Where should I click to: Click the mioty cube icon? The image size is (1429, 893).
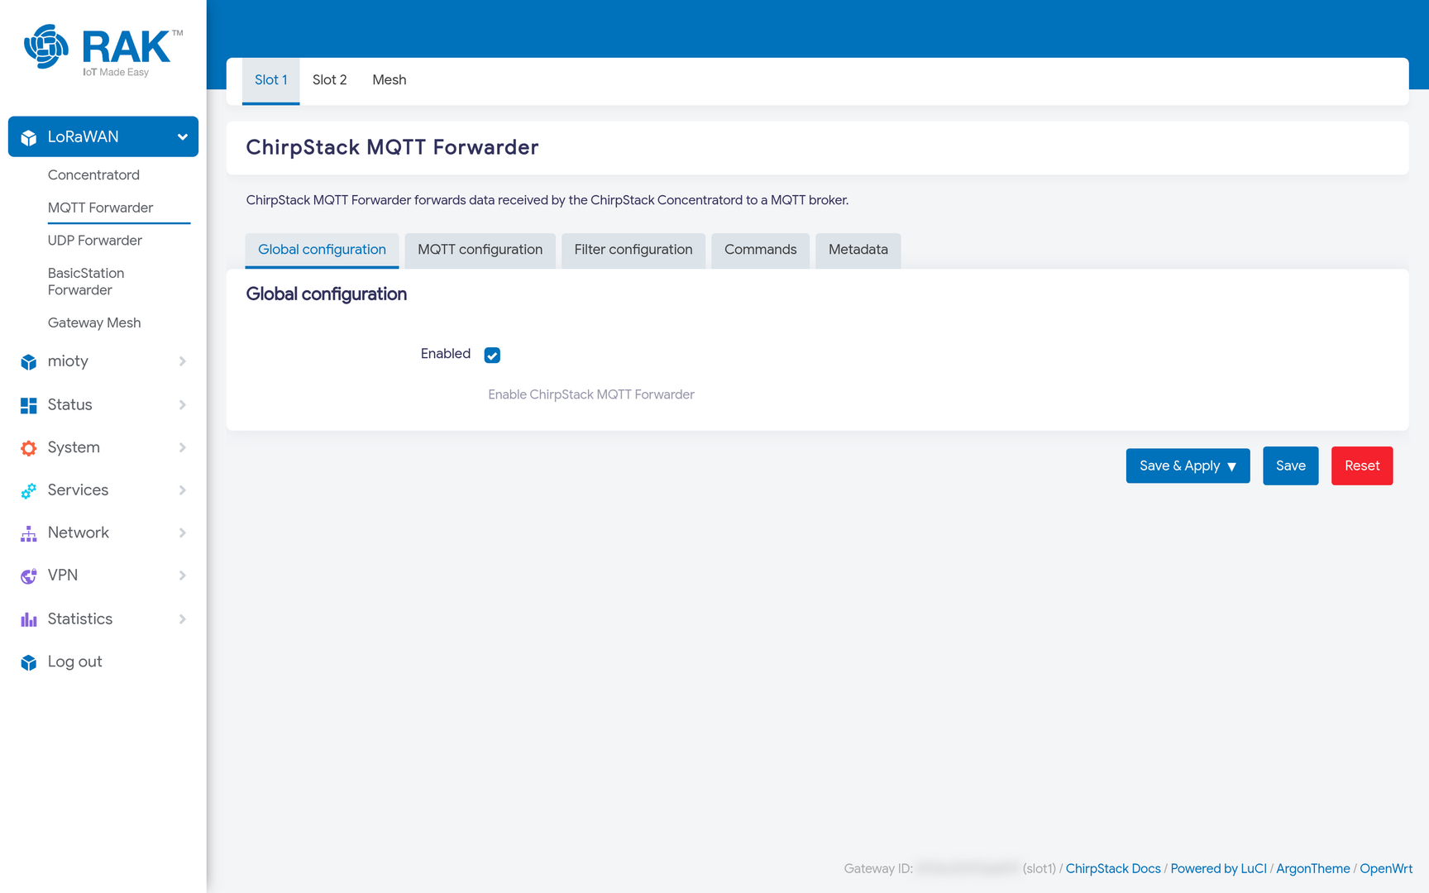click(29, 361)
